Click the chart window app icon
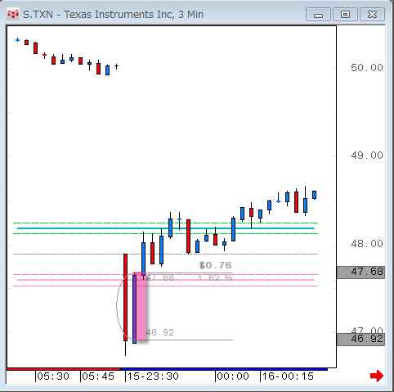This screenshot has height=392, width=394. [13, 15]
